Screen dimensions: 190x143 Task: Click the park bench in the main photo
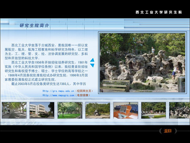click(x=115, y=85)
